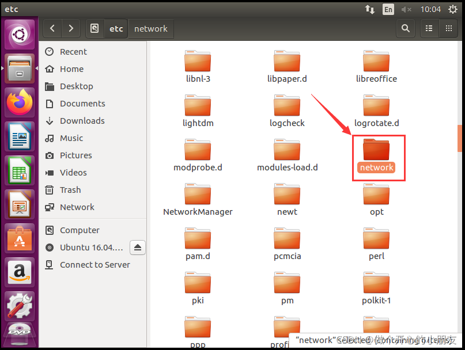Viewport: 465px width, 350px height.
Task: Open Computer in the sidebar
Action: (x=93, y=230)
